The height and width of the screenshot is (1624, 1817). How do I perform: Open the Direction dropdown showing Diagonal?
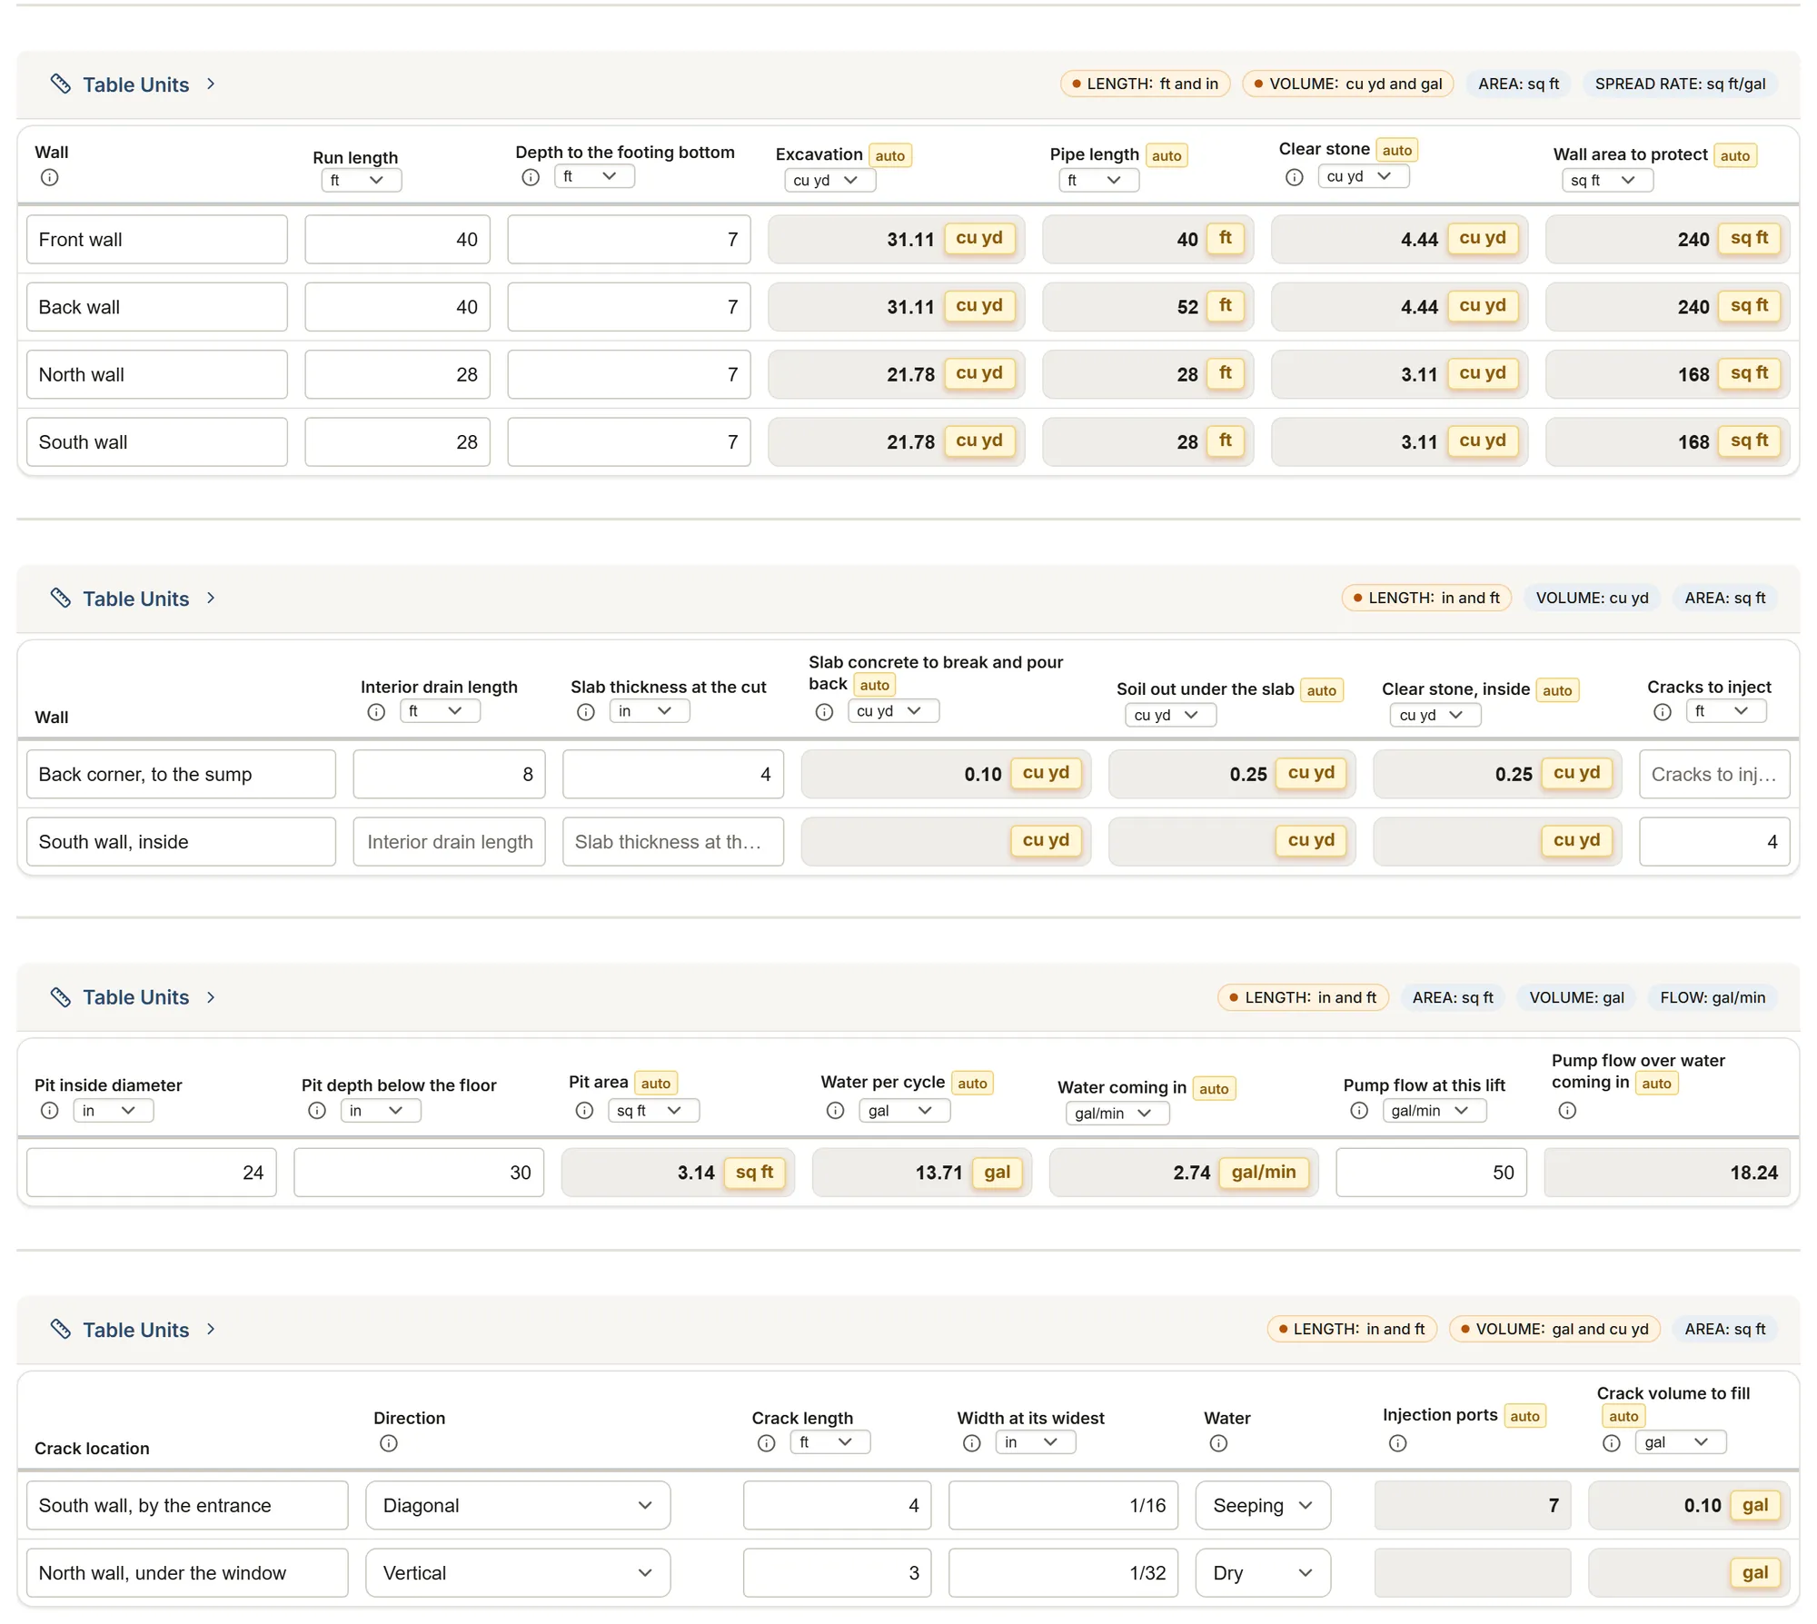click(518, 1506)
